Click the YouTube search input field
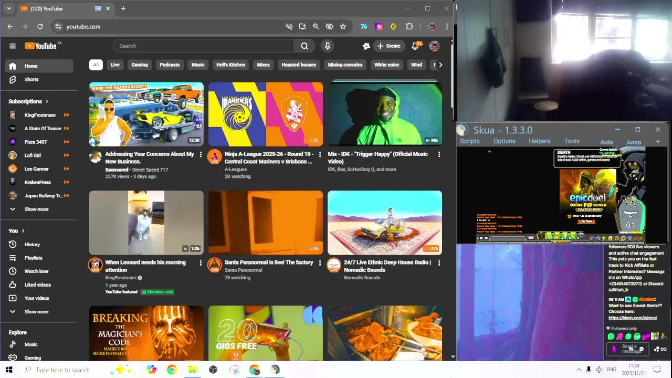Viewport: 672px width, 378px height. click(x=204, y=46)
